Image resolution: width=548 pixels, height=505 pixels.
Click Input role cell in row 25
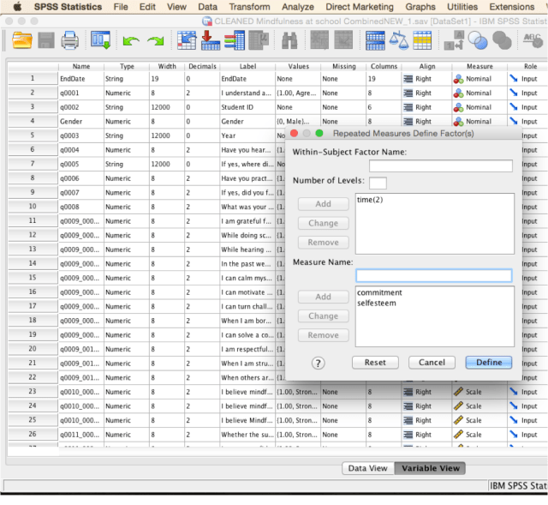(x=527, y=420)
